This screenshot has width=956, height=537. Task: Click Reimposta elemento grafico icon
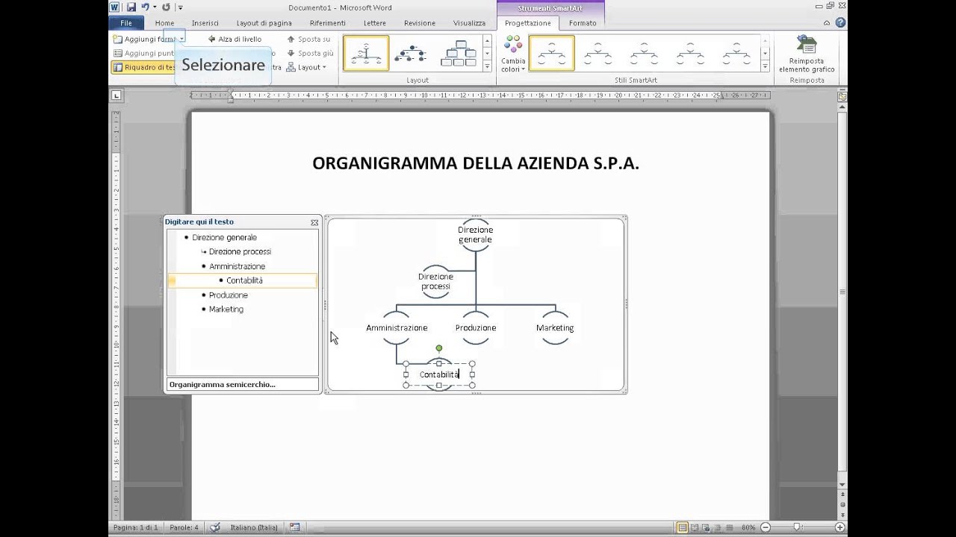807,54
